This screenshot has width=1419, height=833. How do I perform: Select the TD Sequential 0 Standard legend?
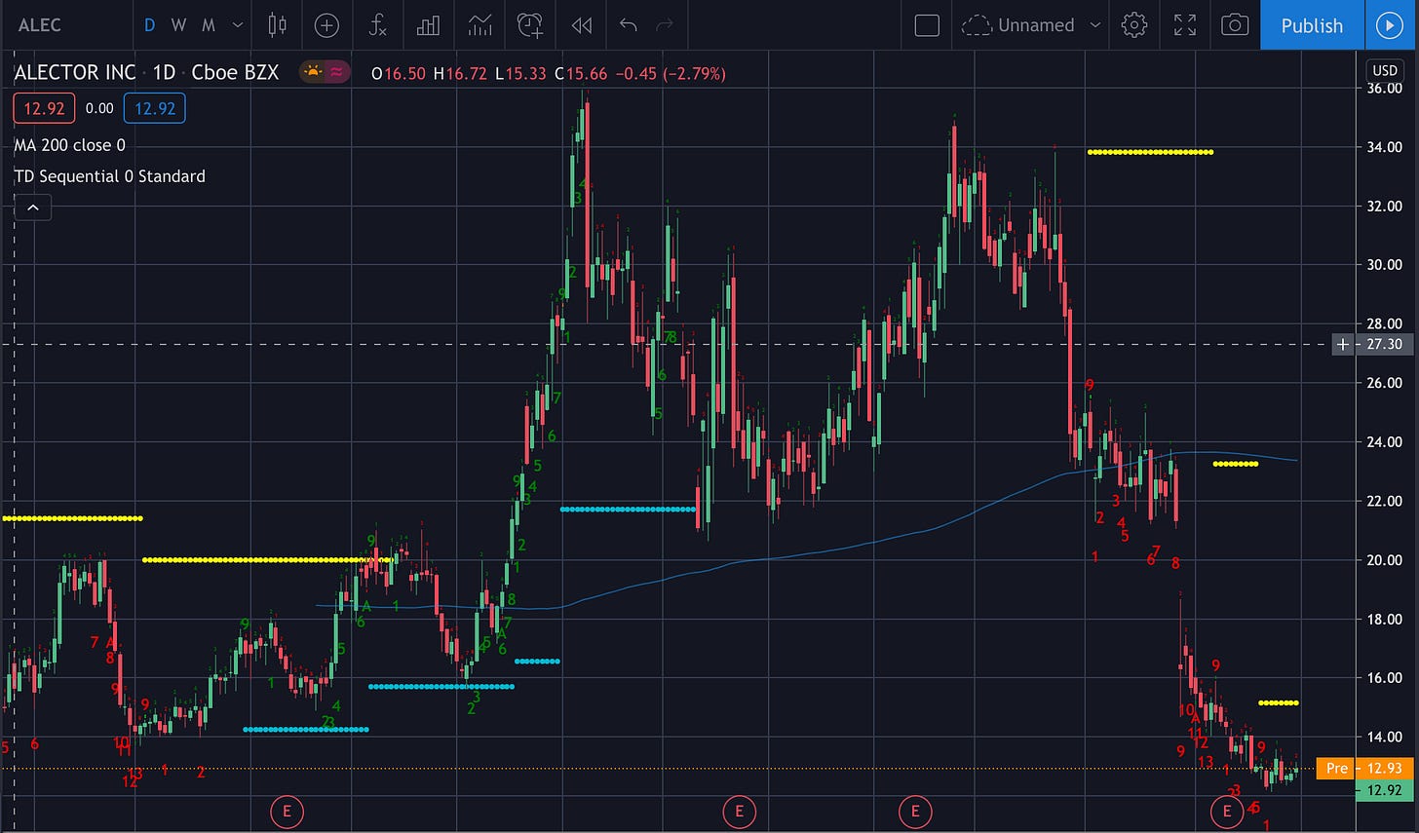point(109,176)
